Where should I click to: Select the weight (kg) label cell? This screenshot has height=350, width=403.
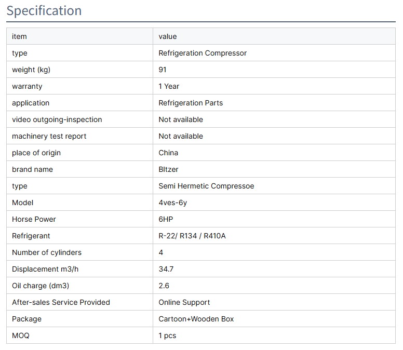coord(31,70)
